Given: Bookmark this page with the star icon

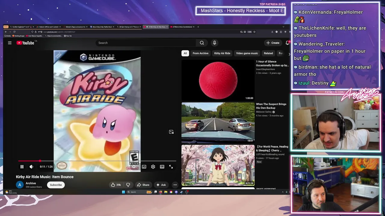Looking at the screenshot, I should click(254, 32).
